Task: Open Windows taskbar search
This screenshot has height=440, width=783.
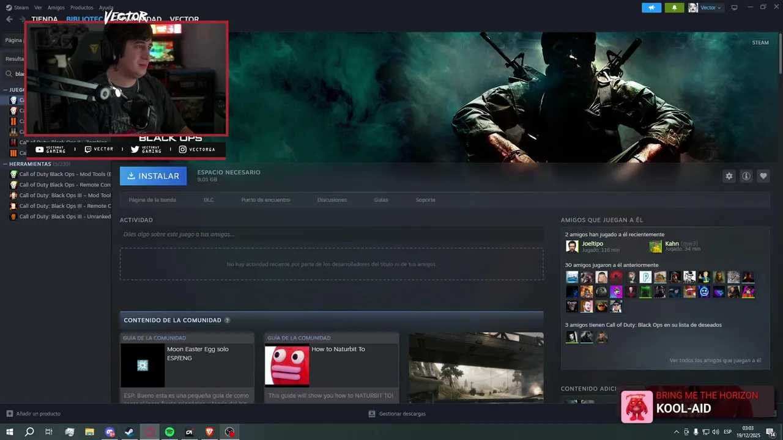Action: pyautogui.click(x=29, y=432)
